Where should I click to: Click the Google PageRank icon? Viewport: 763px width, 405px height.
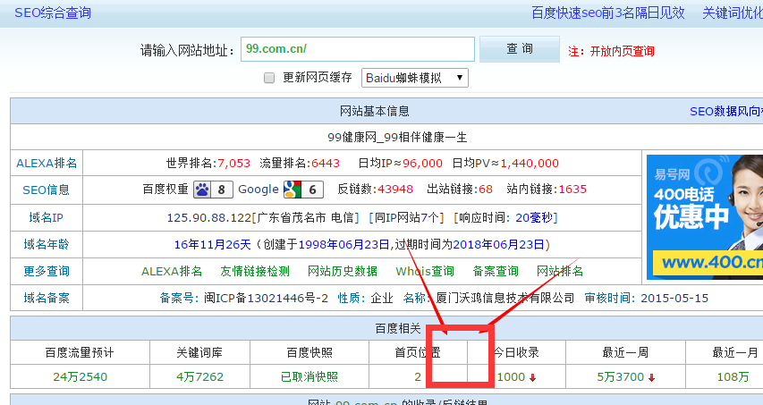click(292, 189)
